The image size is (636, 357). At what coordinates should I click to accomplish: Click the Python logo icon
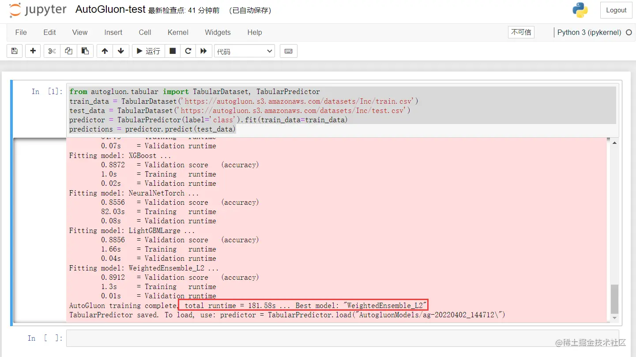tap(580, 10)
